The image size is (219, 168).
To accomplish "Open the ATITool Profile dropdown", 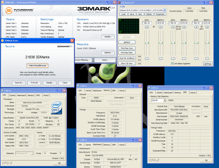I will point(164,10).
